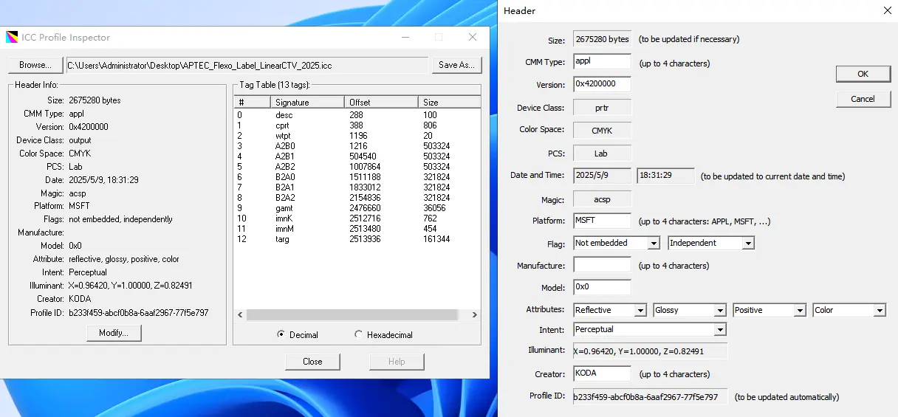Click the time field '18:31:29' in Header
The width and height of the screenshot is (898, 417).
click(665, 176)
